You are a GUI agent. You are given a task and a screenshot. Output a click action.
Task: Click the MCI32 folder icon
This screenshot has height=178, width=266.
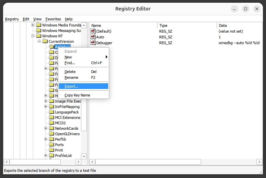pyautogui.click(x=52, y=123)
